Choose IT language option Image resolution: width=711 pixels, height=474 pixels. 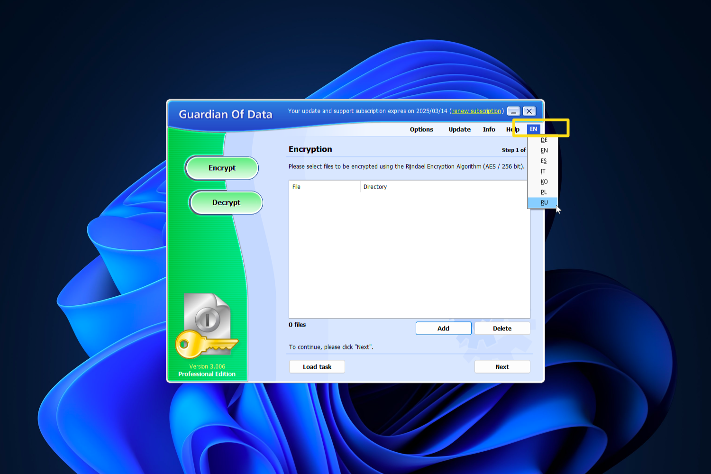point(543,172)
